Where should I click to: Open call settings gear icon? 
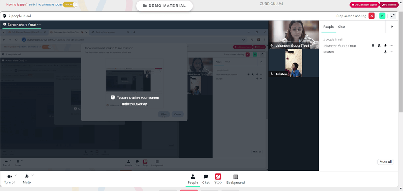4,16
